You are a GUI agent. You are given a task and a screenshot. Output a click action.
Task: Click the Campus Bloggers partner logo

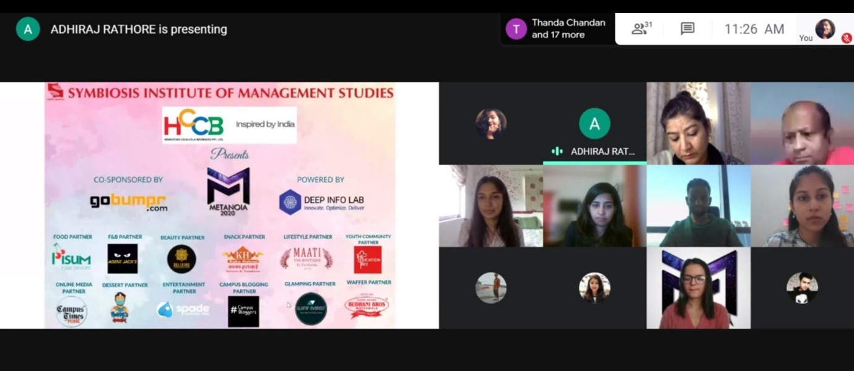click(x=243, y=311)
